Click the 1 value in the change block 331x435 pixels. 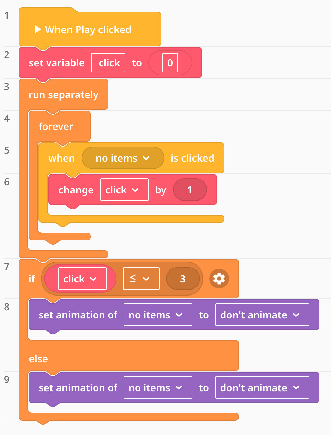coord(189,190)
